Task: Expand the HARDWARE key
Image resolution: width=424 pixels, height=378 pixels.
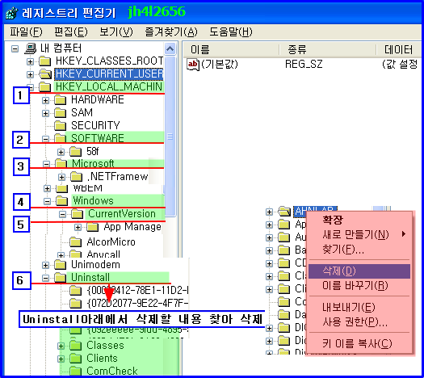Action: [x=45, y=100]
